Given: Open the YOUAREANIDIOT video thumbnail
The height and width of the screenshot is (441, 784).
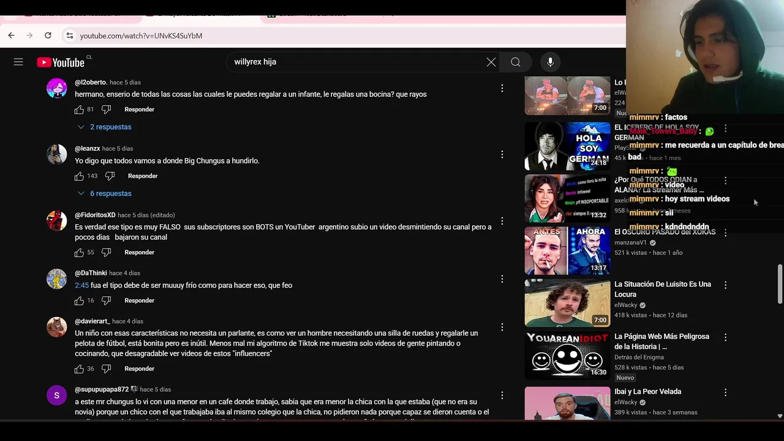Looking at the screenshot, I should [567, 355].
